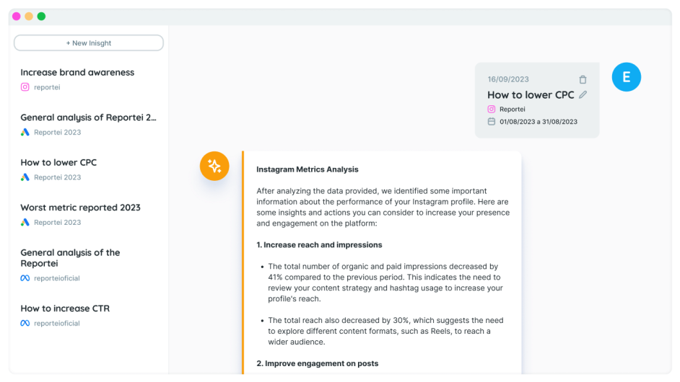Click How to lower CPC card title
680x382 pixels.
pos(531,95)
